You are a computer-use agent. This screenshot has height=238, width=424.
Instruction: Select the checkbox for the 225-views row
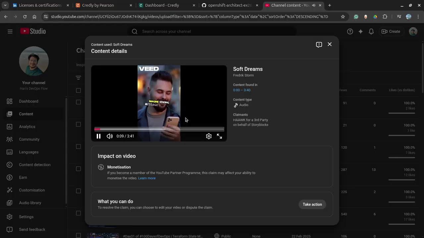click(x=78, y=191)
